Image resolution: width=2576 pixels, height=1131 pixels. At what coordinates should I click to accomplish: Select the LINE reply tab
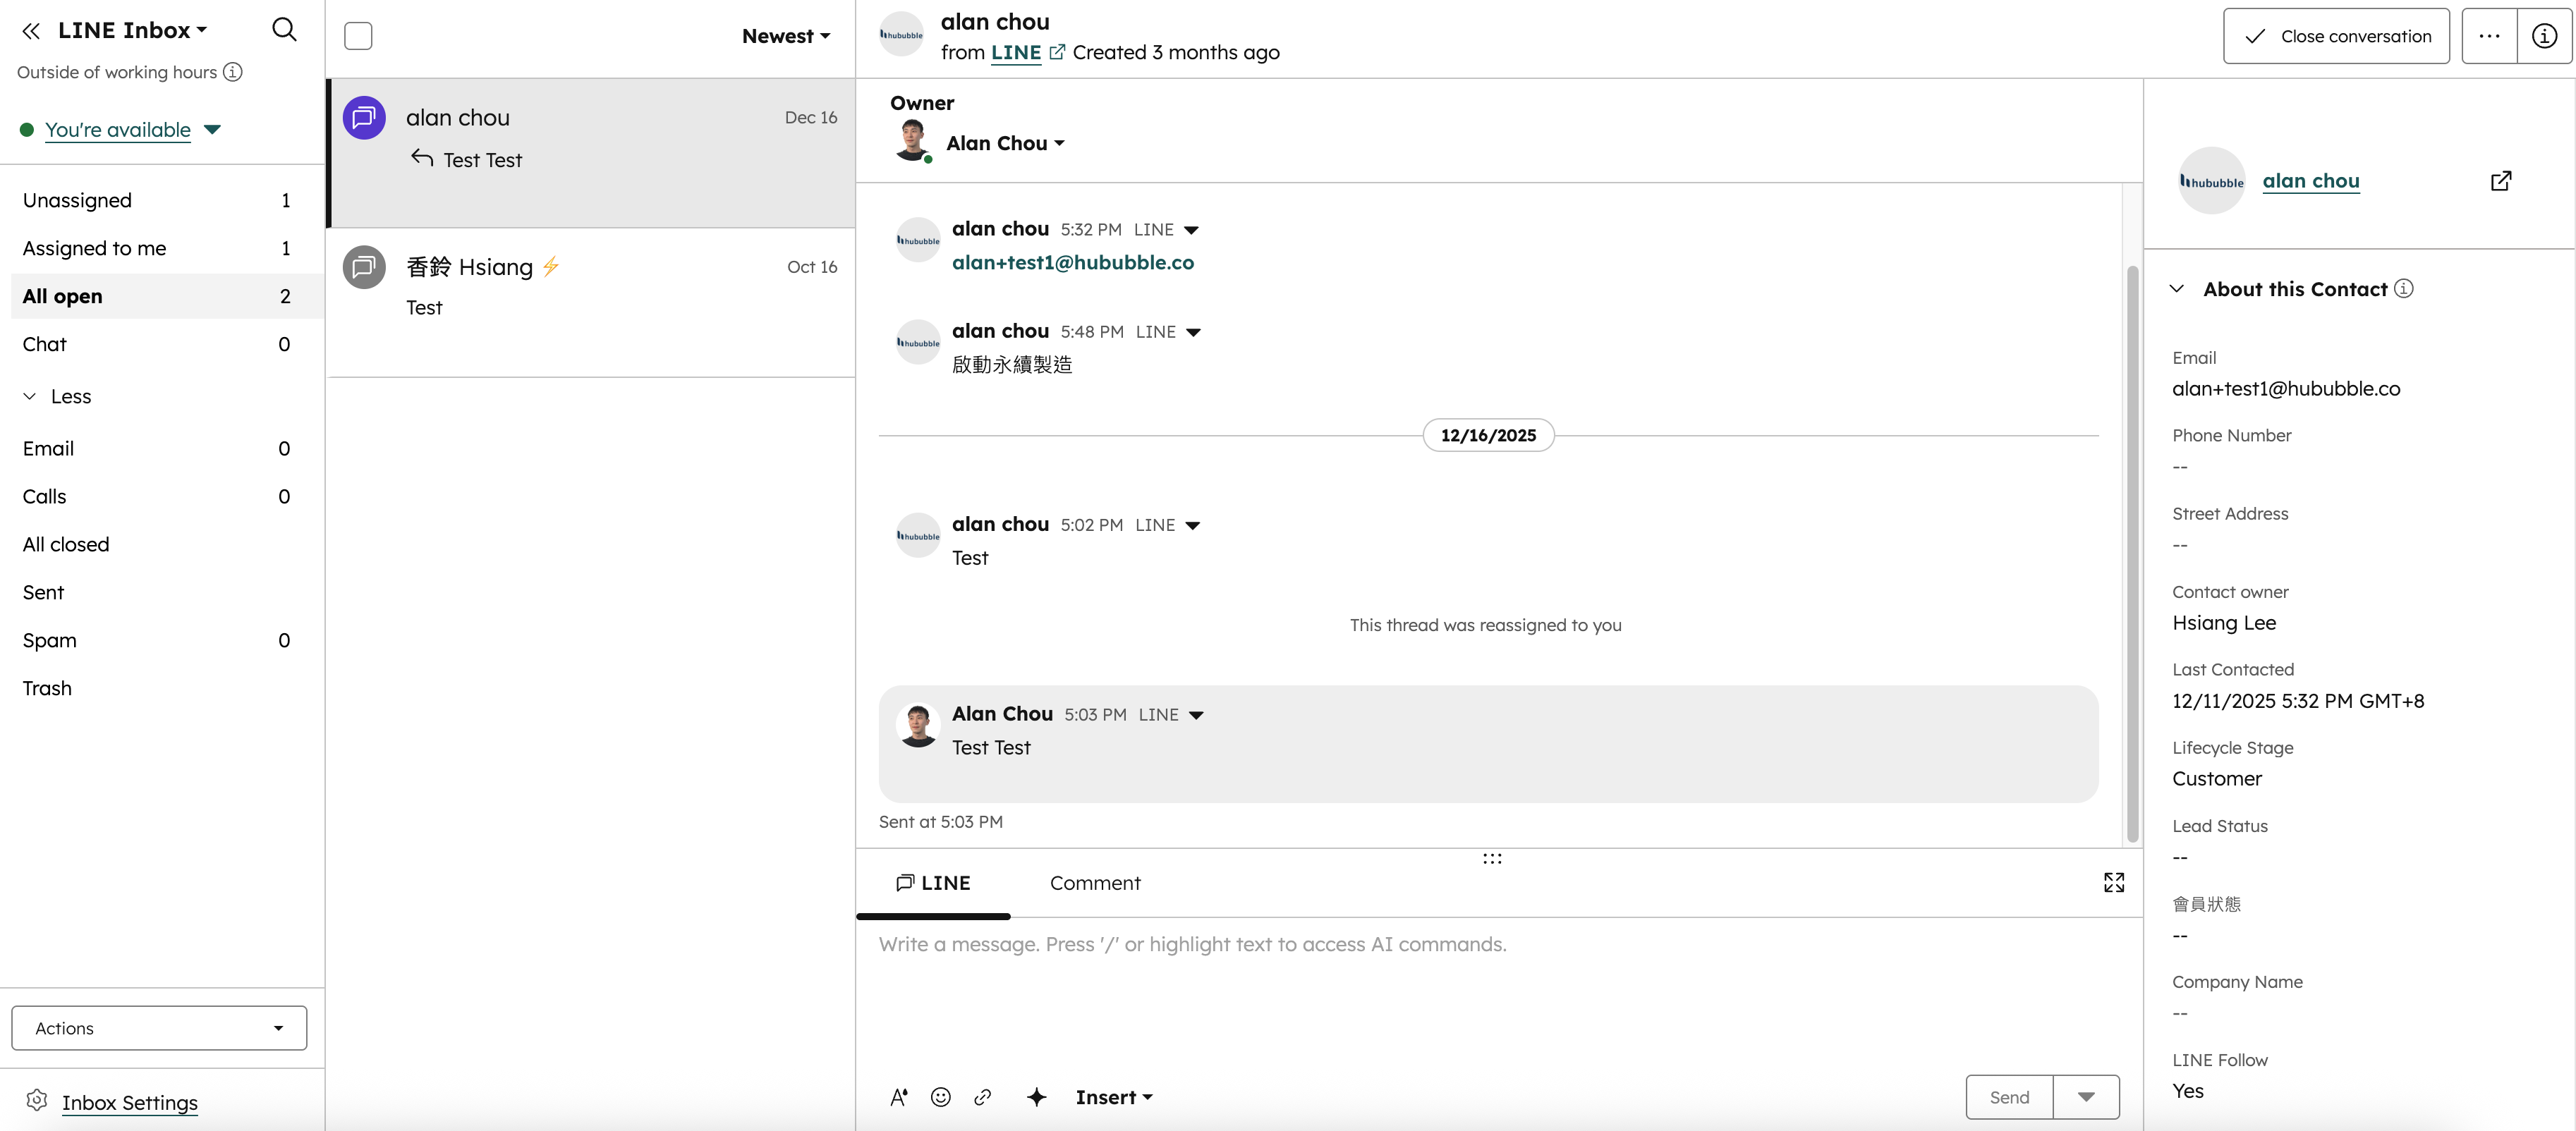932,883
